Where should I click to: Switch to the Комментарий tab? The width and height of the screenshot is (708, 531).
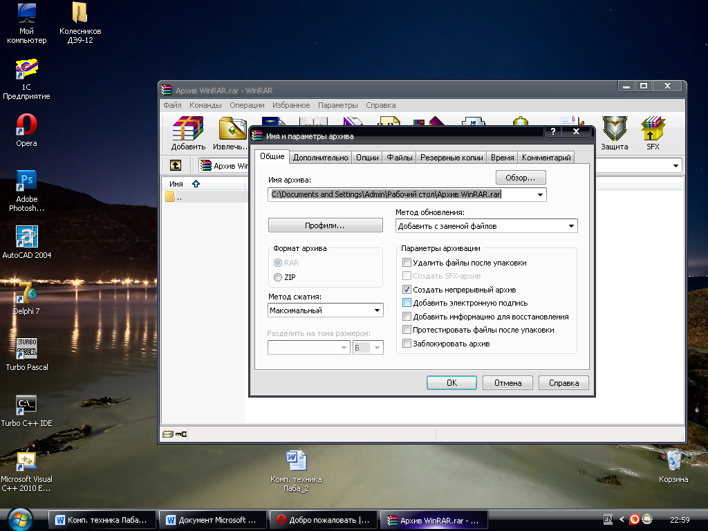546,158
